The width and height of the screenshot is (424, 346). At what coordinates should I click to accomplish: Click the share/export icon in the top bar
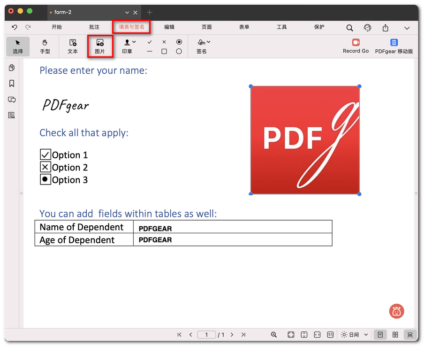click(x=386, y=28)
